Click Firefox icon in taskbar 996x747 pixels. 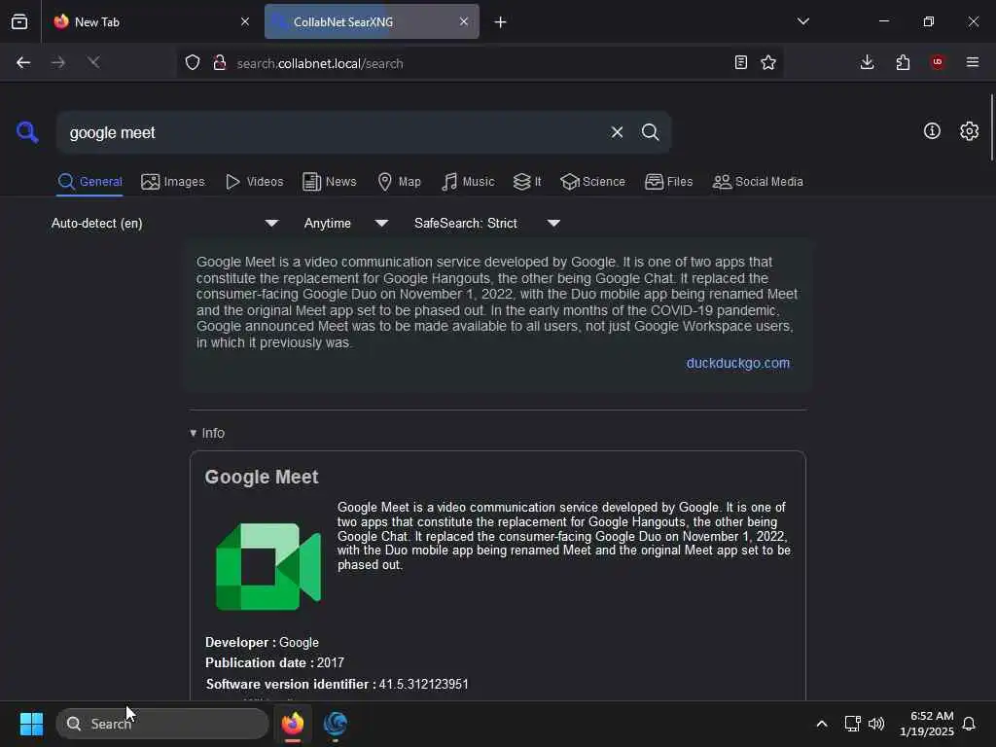(293, 724)
